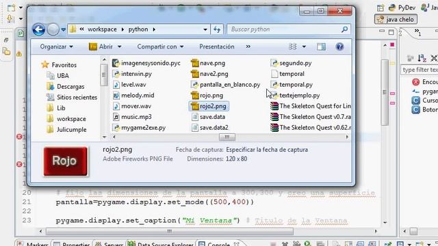Image resolution: width=438 pixels, height=246 pixels.
Task: Click 'Especificar la fecha de captura' field
Action: pos(267,150)
